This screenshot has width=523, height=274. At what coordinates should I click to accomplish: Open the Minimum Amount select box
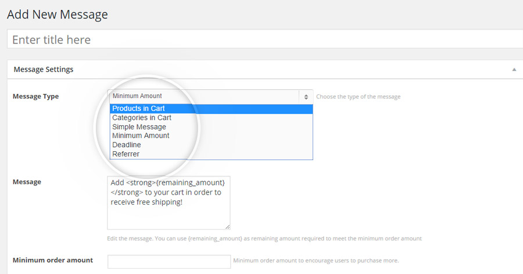[x=210, y=96]
